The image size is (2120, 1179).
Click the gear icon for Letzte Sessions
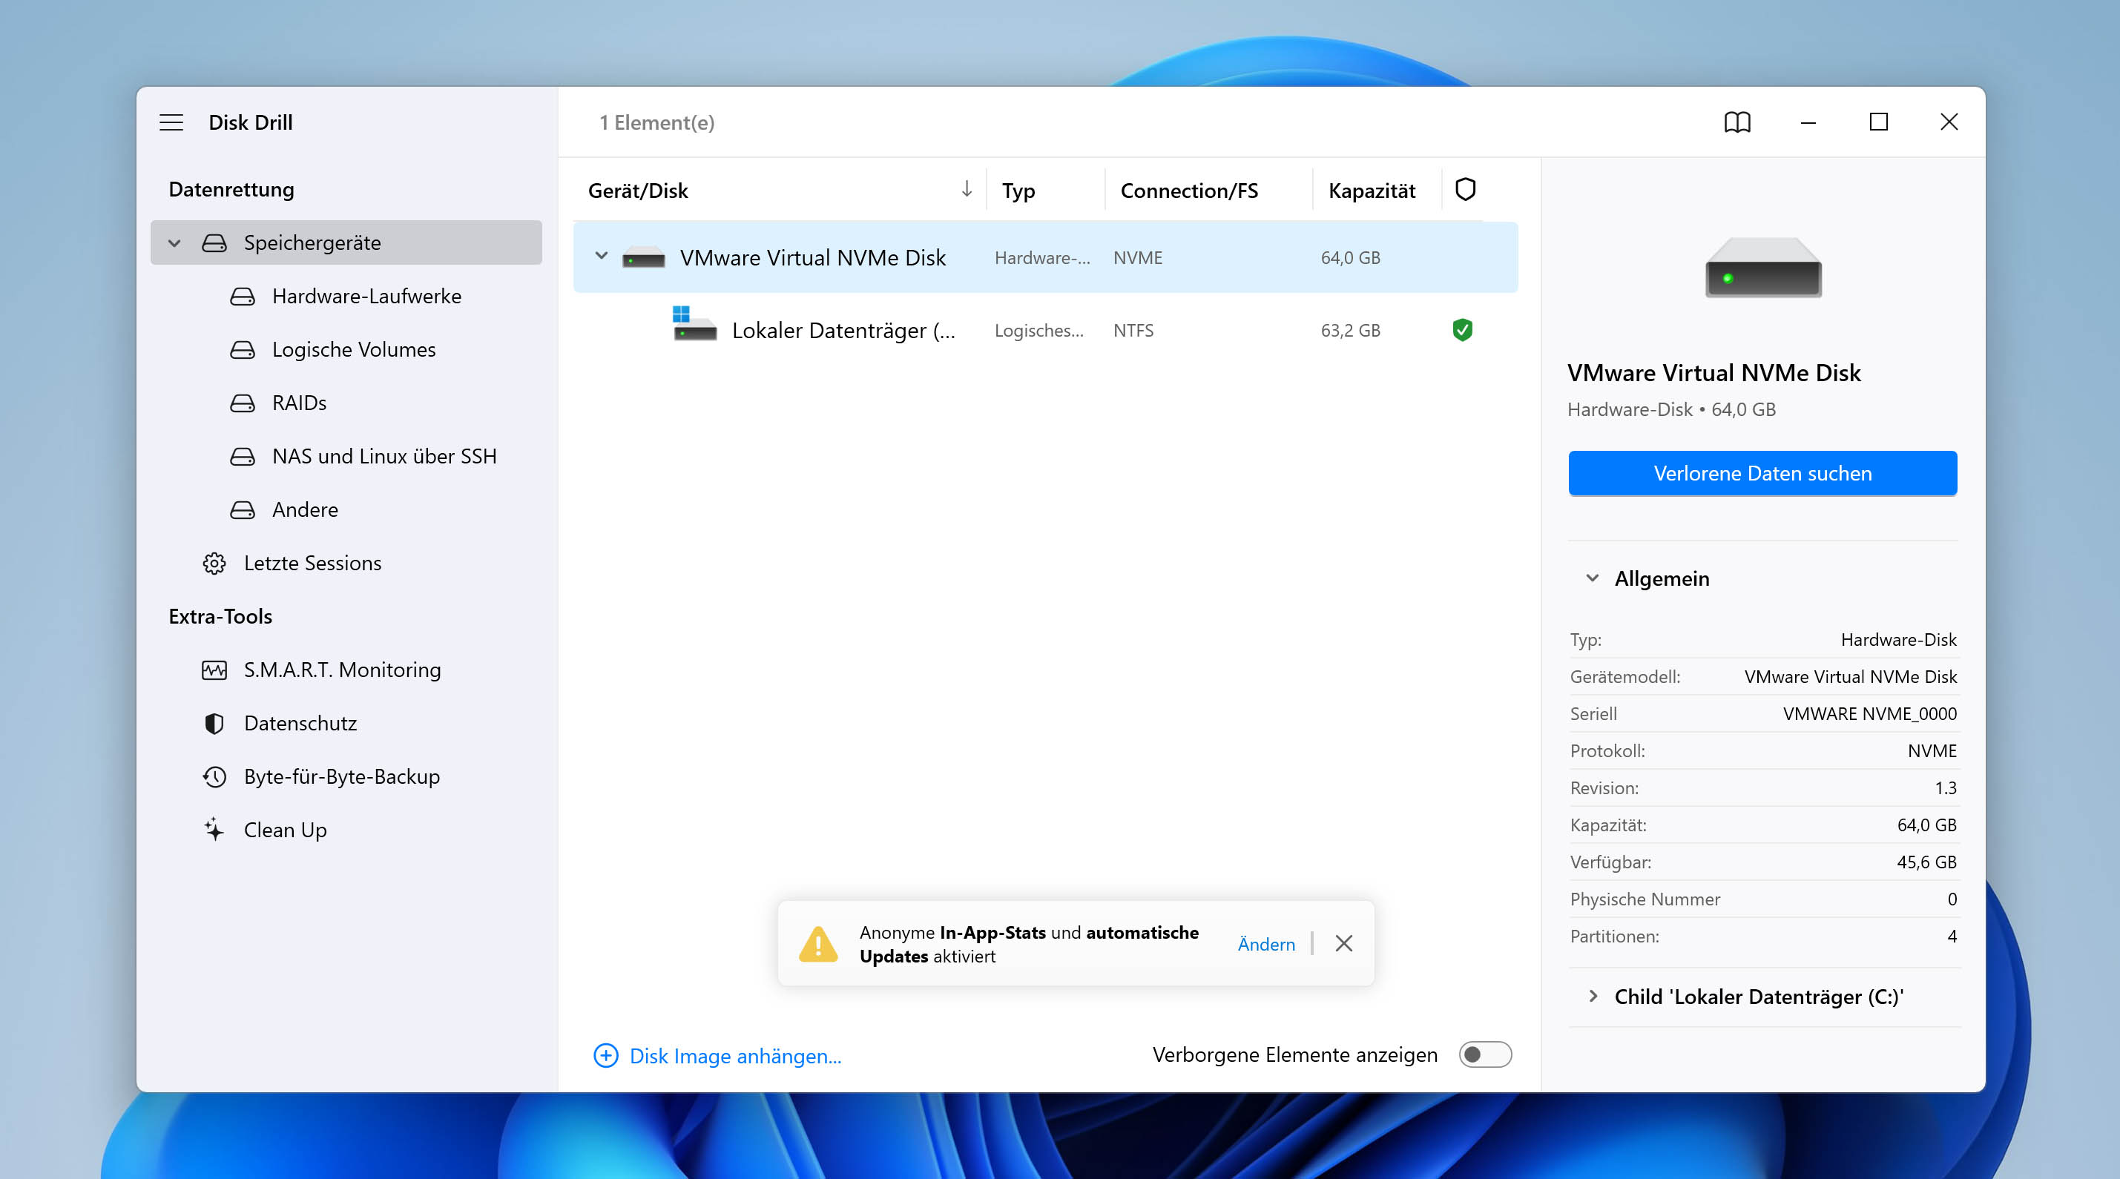tap(214, 564)
